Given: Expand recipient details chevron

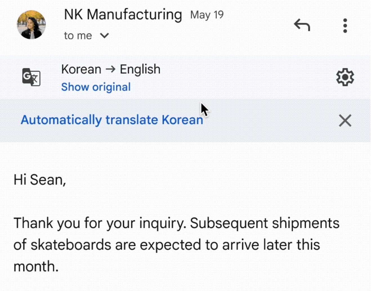Looking at the screenshot, I should pyautogui.click(x=104, y=36).
